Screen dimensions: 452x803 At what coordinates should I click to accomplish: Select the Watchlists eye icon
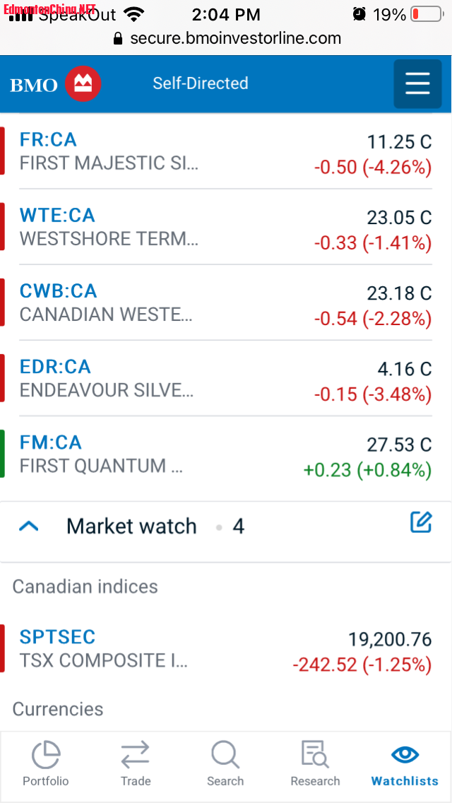coord(405,756)
